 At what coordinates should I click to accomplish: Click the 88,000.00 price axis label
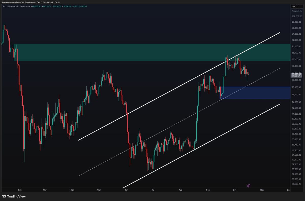pyautogui.click(x=297, y=53)
